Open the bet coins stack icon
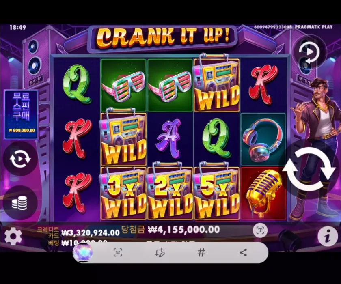The width and height of the screenshot is (341, 284). click(x=19, y=203)
